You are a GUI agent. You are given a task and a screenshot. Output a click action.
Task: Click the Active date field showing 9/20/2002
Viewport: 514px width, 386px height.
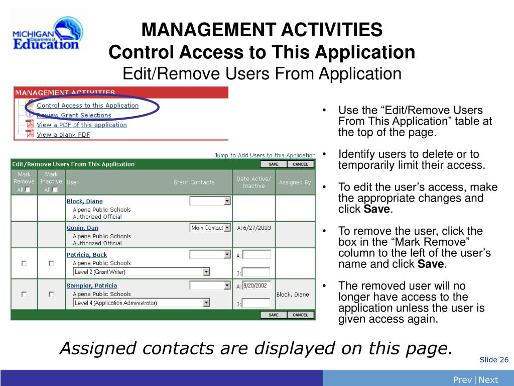pyautogui.click(x=256, y=285)
